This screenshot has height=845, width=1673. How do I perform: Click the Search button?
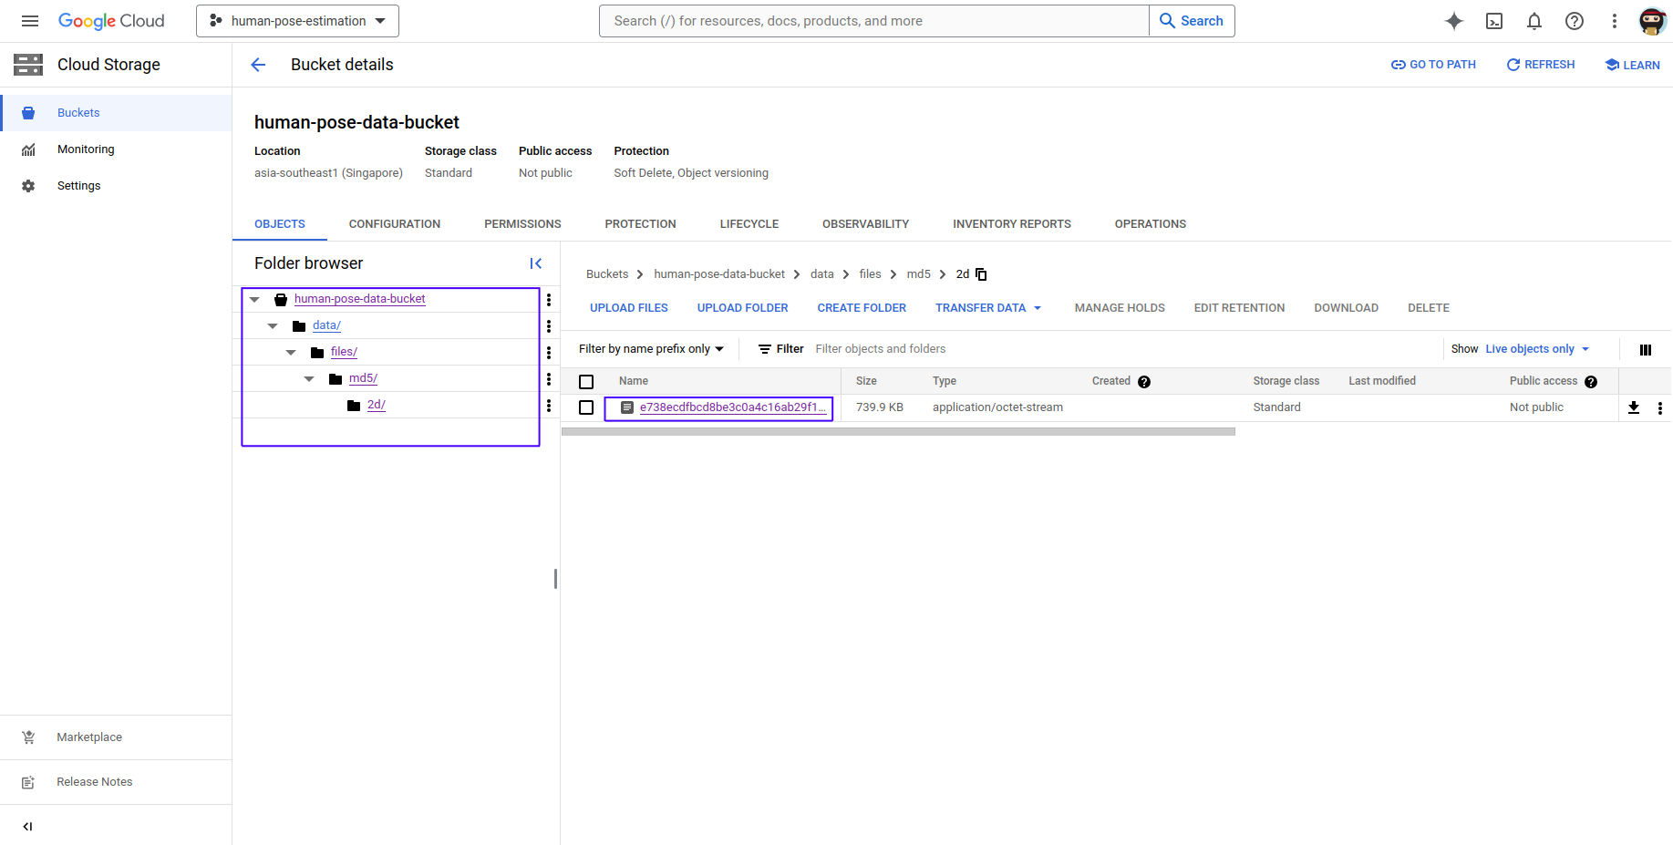pyautogui.click(x=1192, y=21)
